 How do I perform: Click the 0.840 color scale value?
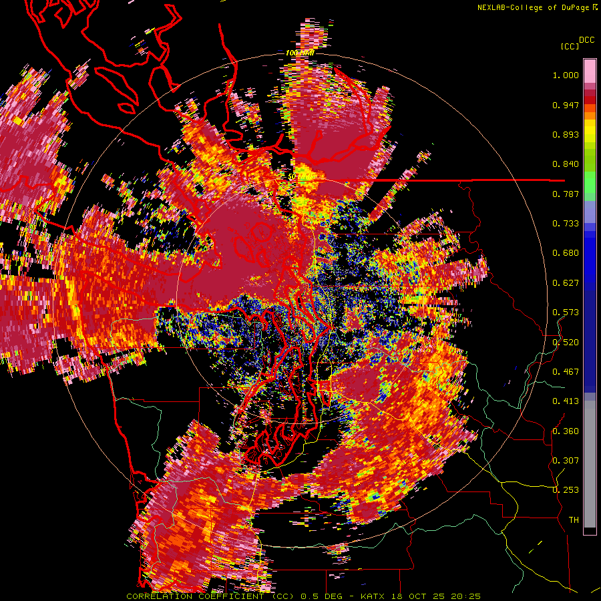click(566, 164)
